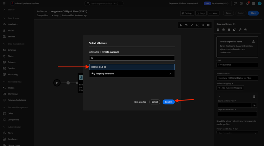
Task: Click the attribute search field
Action: coord(132,58)
